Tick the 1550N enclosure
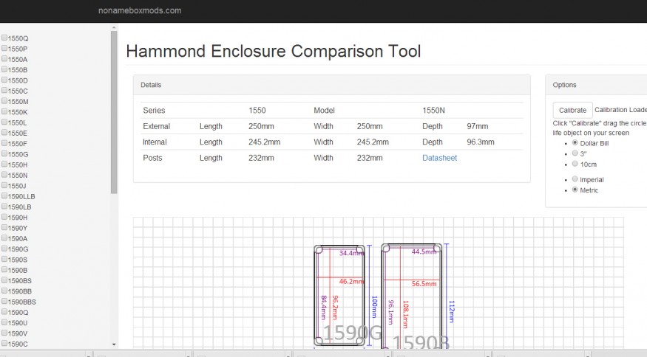The height and width of the screenshot is (357, 647). (x=4, y=175)
